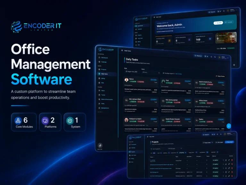Image resolution: width=246 pixels, height=185 pixels.
Task: Select the on-going status filter tab
Action: coord(183,153)
